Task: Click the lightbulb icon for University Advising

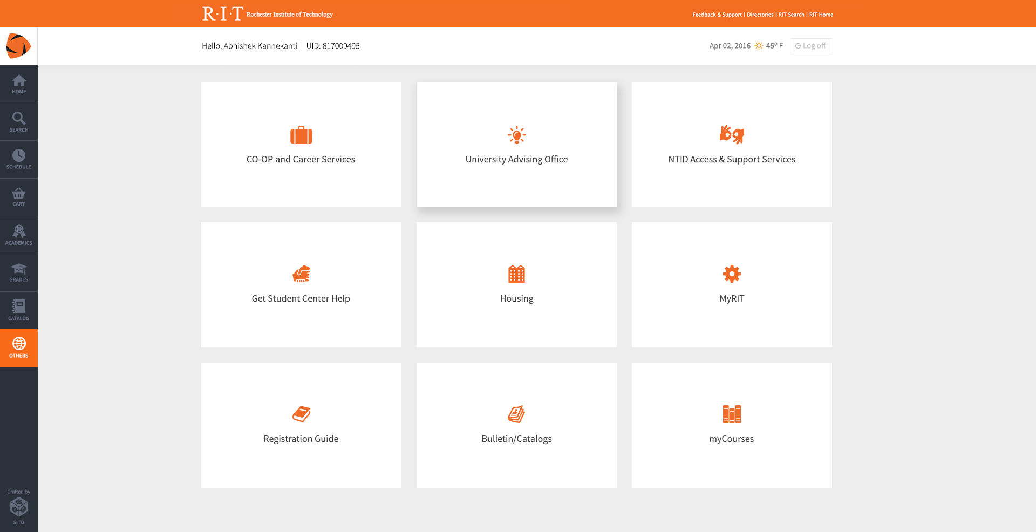Action: point(517,135)
